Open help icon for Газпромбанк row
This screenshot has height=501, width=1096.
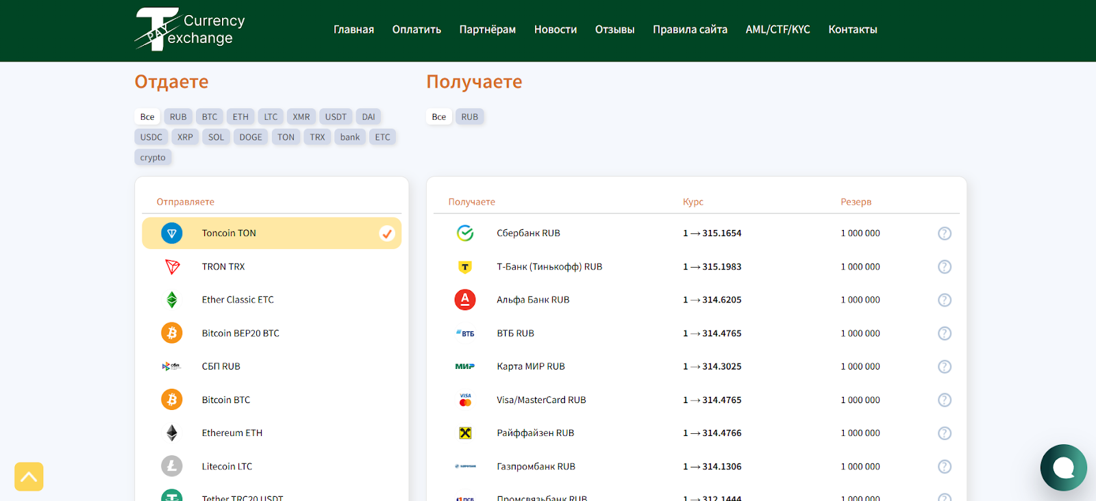945,466
